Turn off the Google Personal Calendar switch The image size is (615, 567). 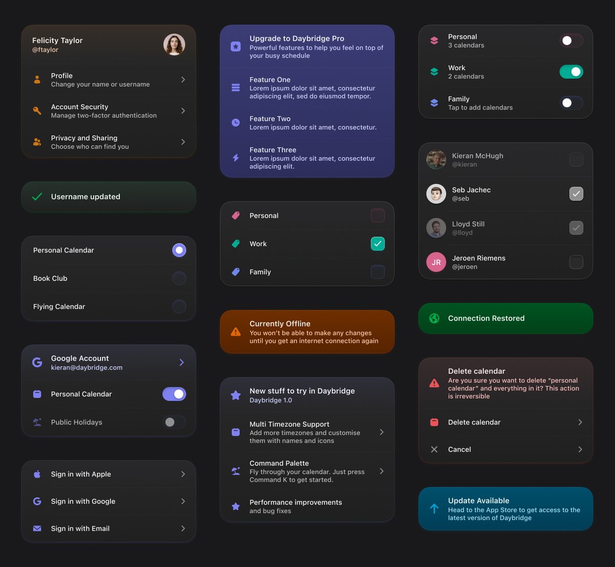[174, 394]
